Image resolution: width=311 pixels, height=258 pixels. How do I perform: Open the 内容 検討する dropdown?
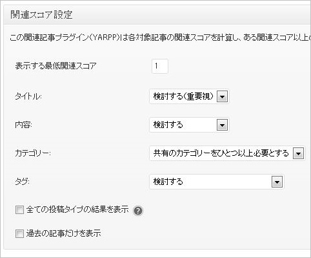tap(189, 125)
